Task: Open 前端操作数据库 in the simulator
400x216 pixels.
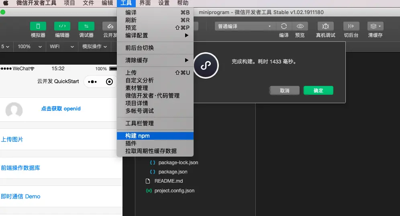Action: pyautogui.click(x=20, y=168)
